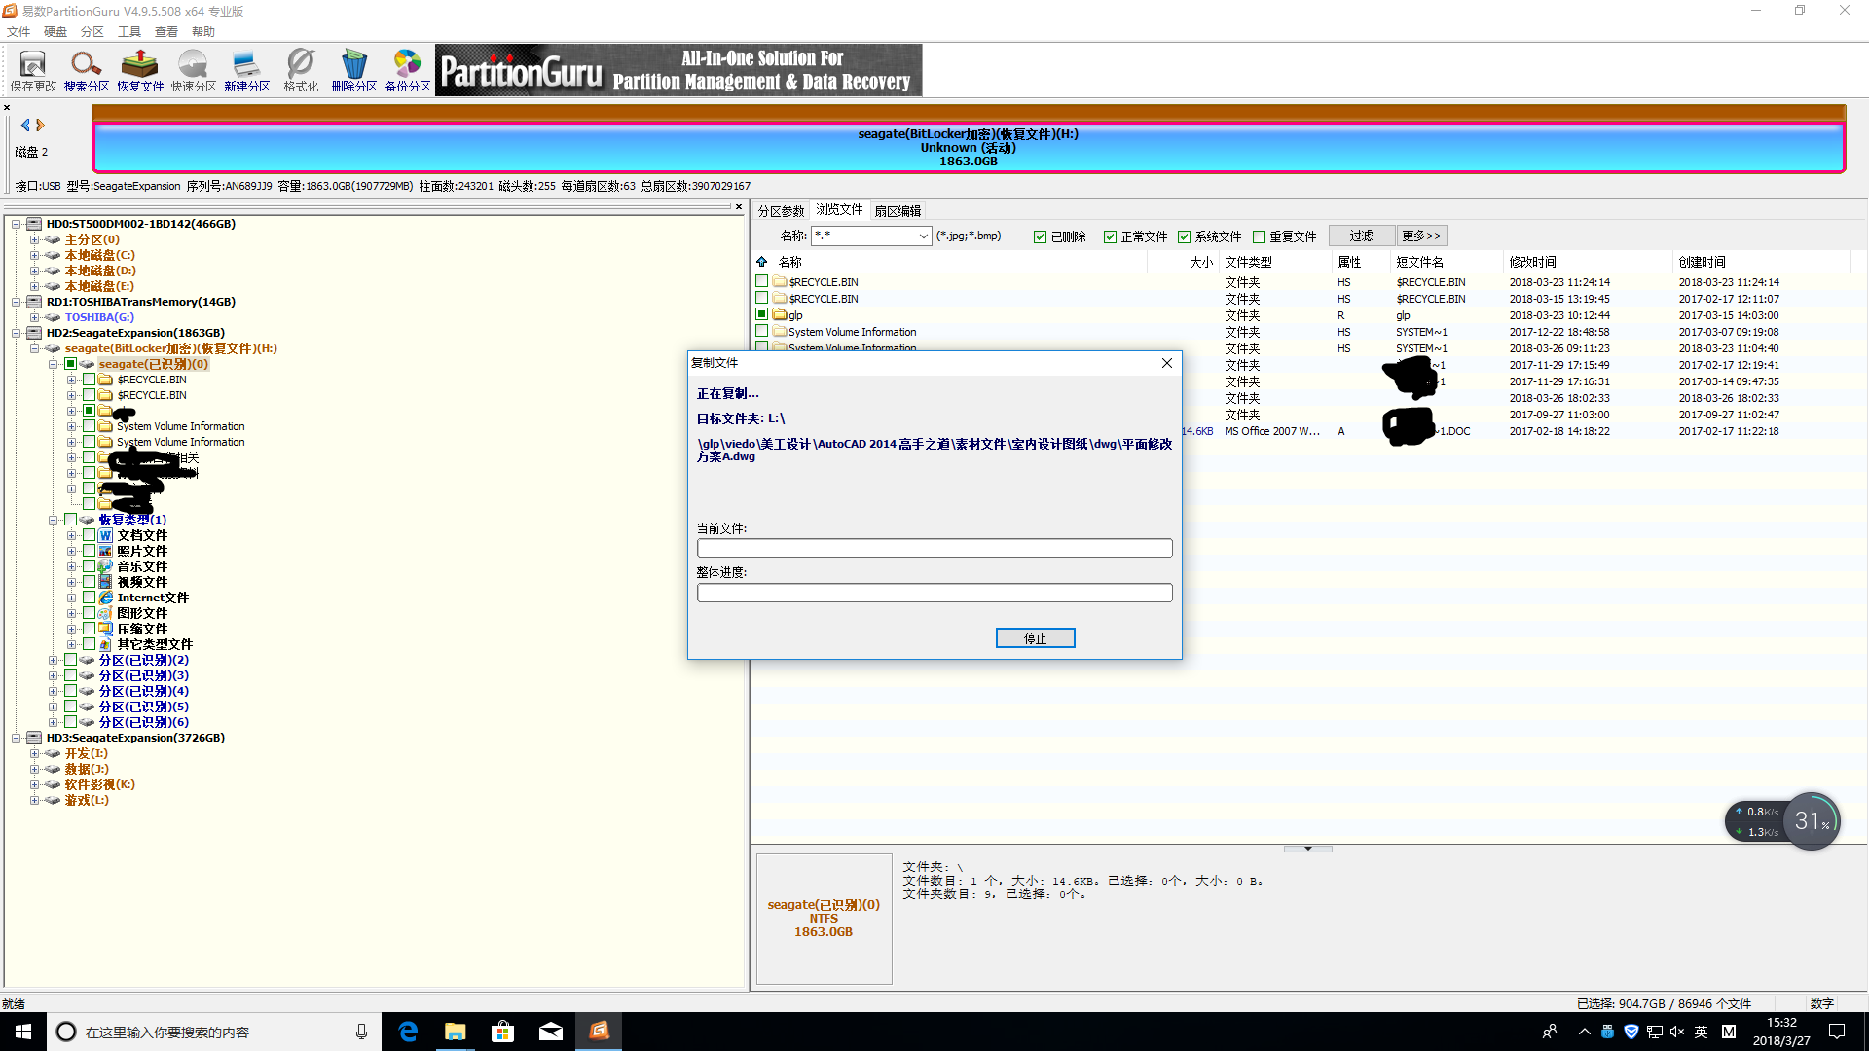Select the 照片文件 photo type node
Image resolution: width=1869 pixels, height=1051 pixels.
(x=142, y=551)
